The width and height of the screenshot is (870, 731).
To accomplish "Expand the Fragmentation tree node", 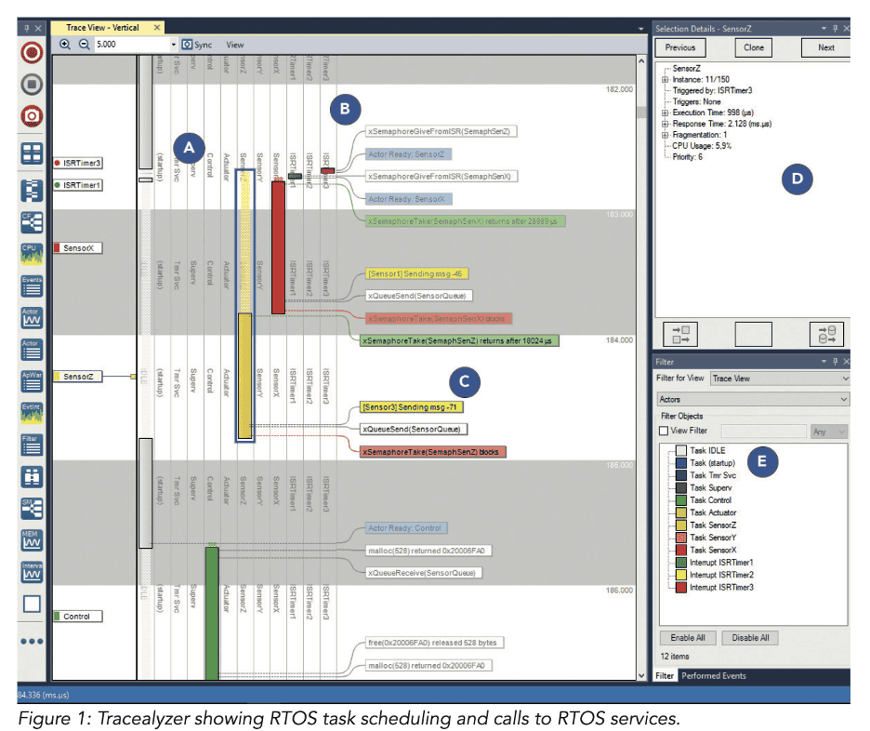I will point(665,135).
